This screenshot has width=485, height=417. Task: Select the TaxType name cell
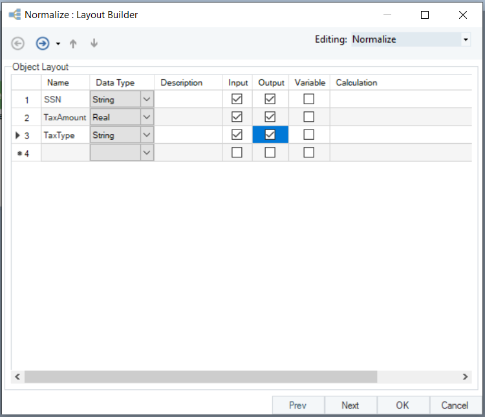coord(65,135)
